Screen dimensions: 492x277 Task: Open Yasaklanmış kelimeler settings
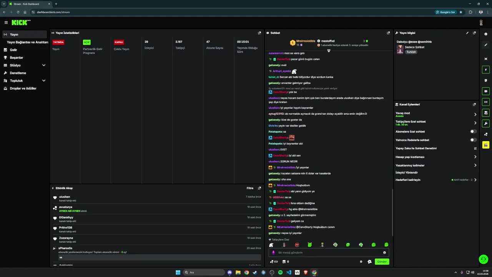tap(436, 165)
